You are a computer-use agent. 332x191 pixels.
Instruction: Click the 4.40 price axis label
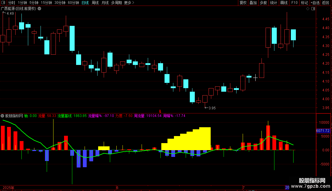pos(326,28)
